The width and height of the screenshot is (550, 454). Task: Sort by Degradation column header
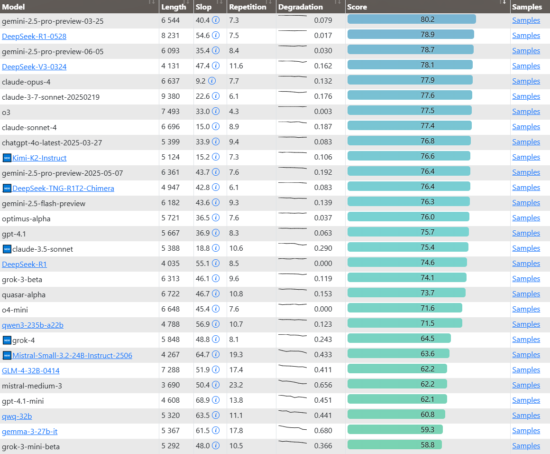pyautogui.click(x=311, y=7)
